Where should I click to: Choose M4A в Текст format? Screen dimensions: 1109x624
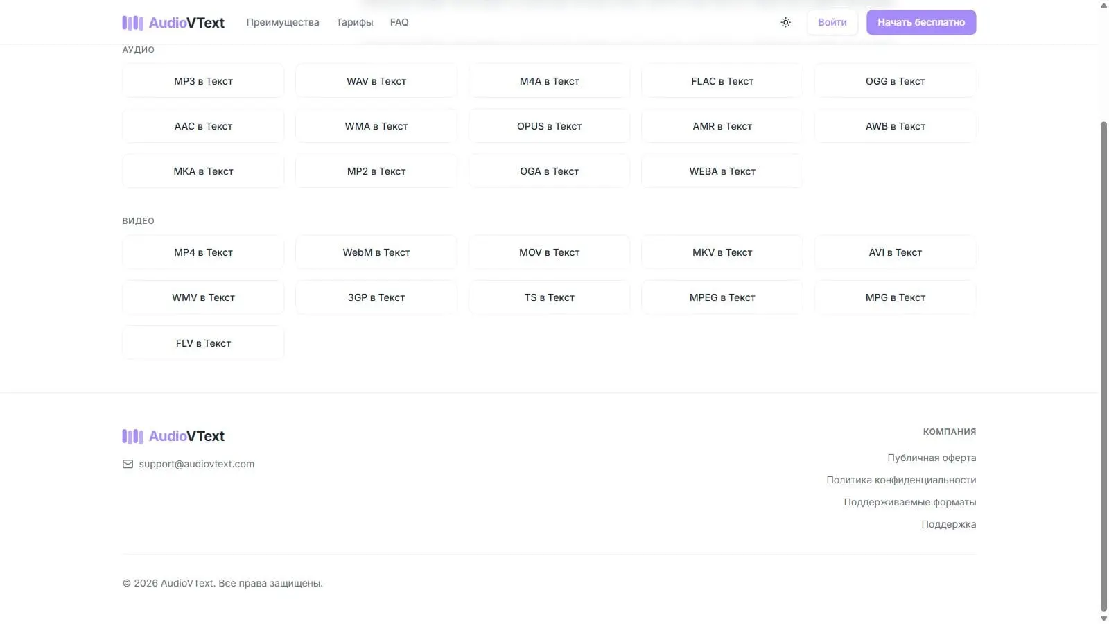click(x=549, y=81)
